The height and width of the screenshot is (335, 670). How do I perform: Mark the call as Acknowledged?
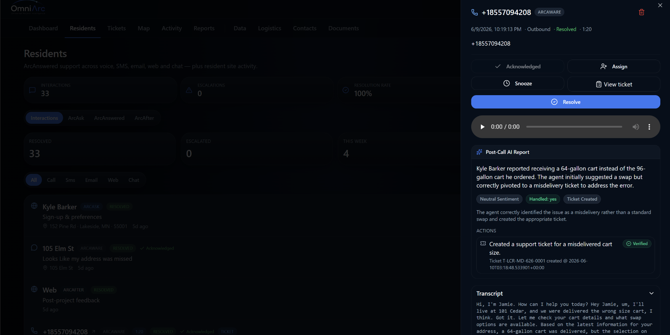tap(518, 66)
